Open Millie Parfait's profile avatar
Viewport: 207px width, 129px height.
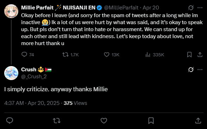pos(11,11)
